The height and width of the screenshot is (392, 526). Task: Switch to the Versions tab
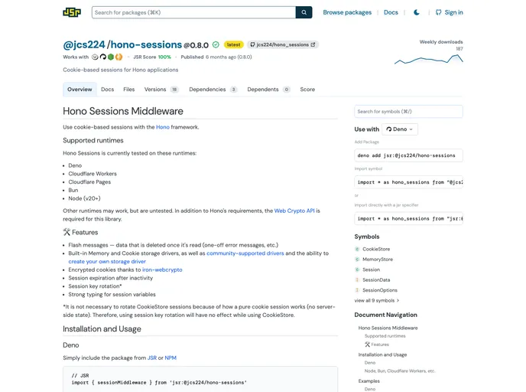(161, 90)
